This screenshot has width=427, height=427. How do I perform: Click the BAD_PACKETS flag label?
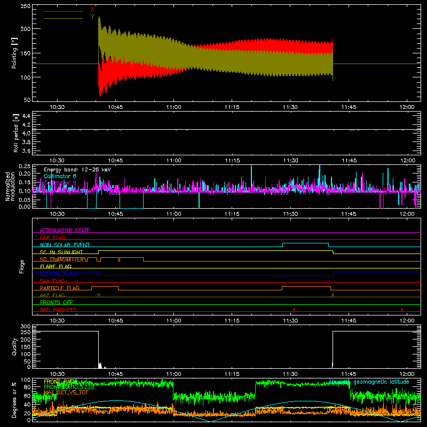tap(58, 310)
